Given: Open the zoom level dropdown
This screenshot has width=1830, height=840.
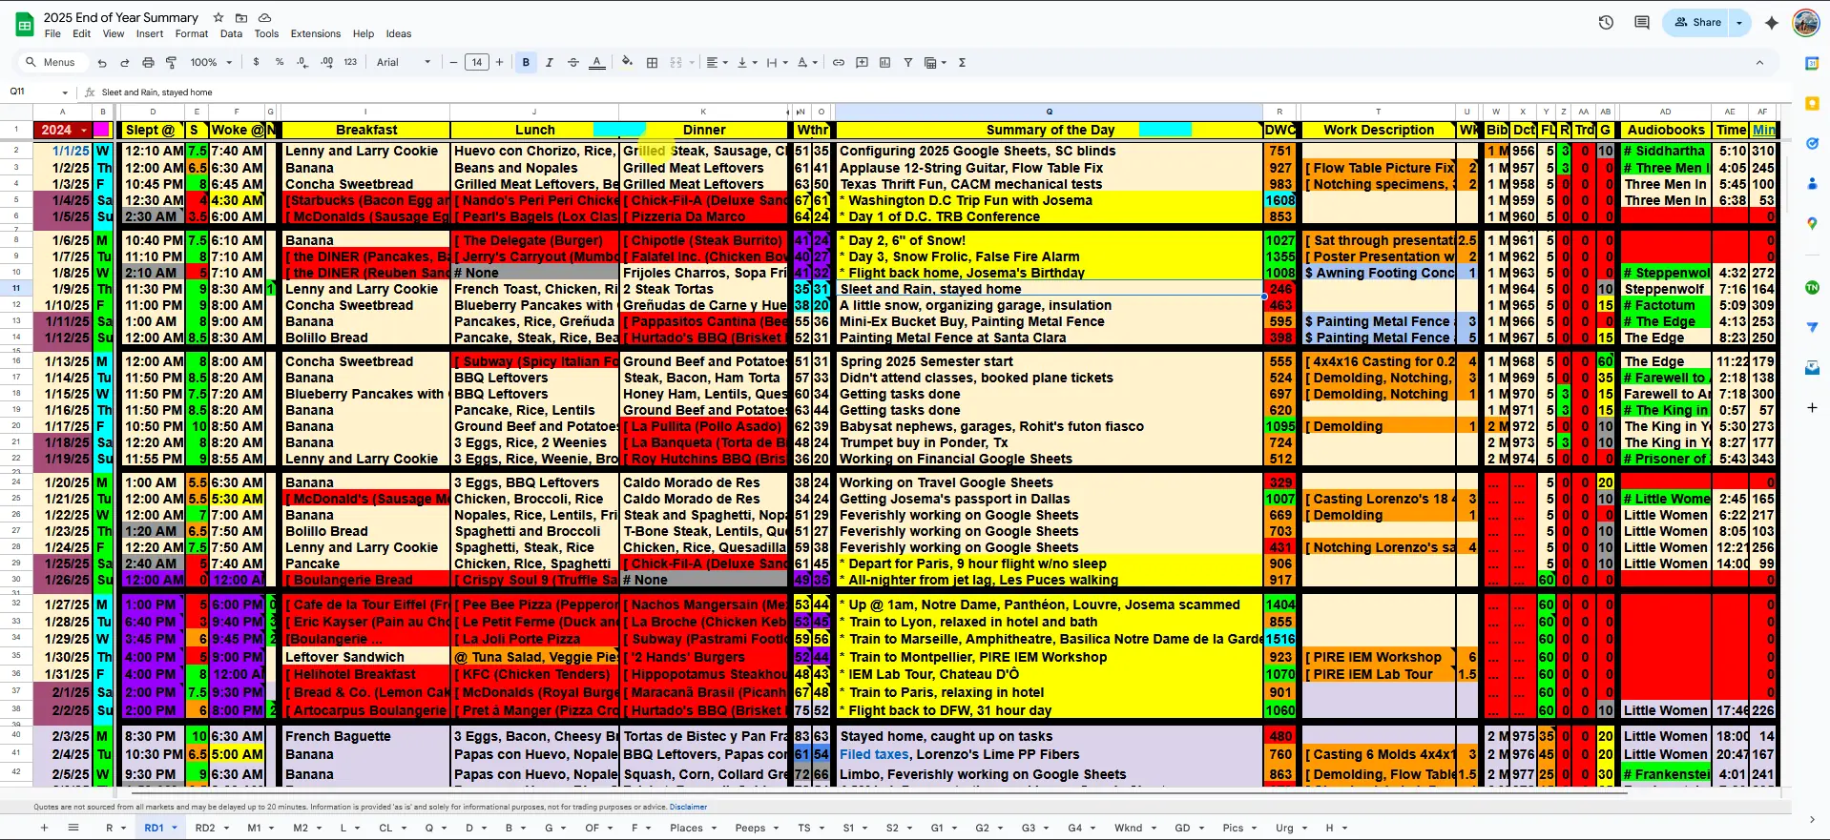Looking at the screenshot, I should [211, 63].
